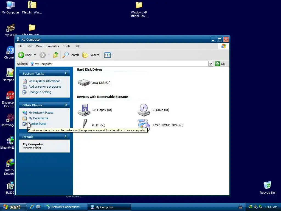Click Devices with Removable Storage header

tap(102, 97)
